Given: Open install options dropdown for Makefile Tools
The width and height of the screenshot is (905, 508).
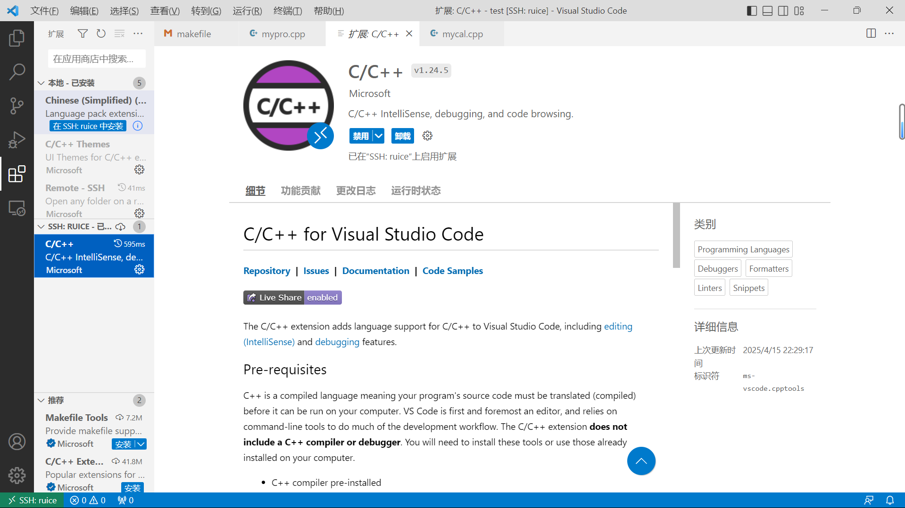Looking at the screenshot, I should click(141, 444).
